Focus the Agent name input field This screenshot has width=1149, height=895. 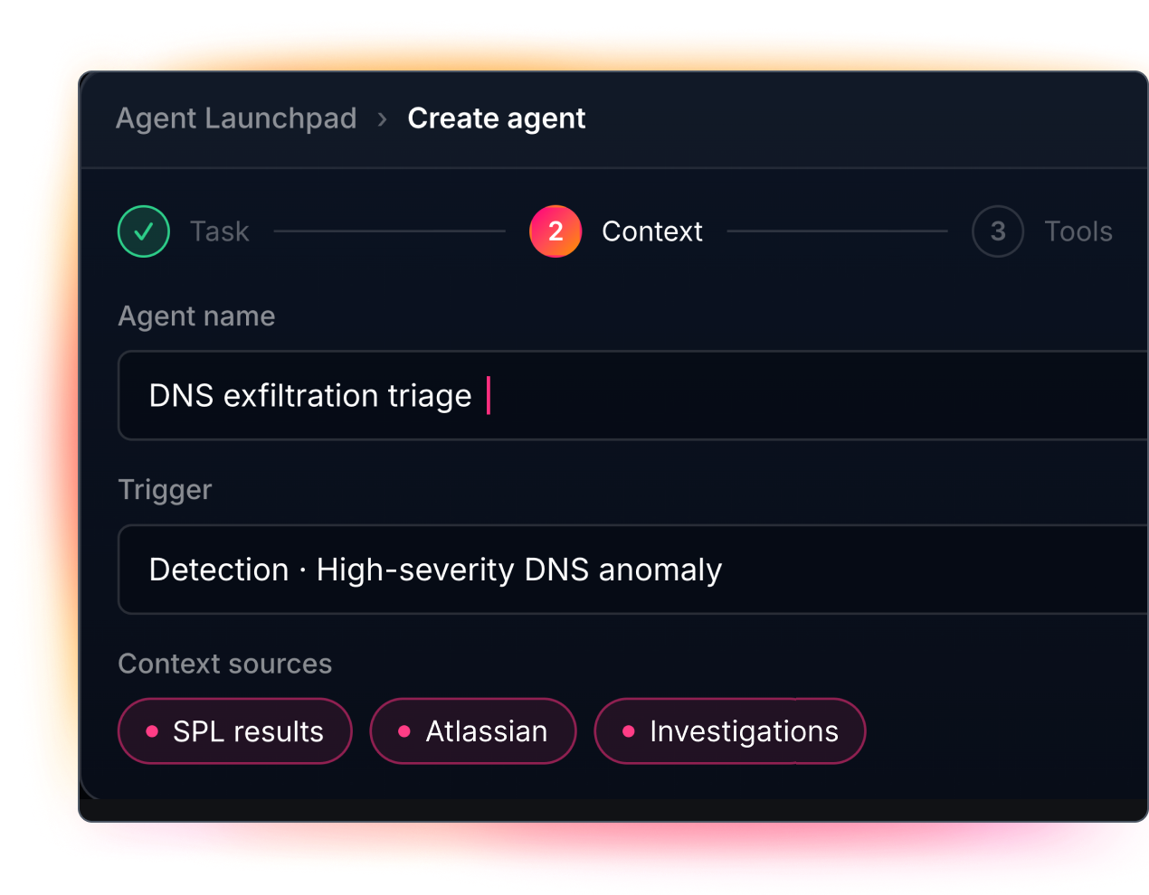(x=633, y=396)
